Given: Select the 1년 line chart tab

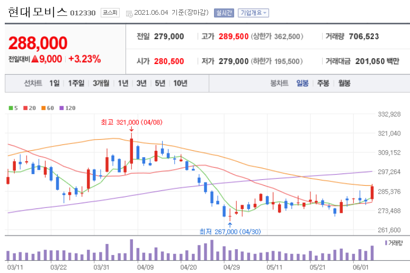Looking at the screenshot, I should pos(123,84).
